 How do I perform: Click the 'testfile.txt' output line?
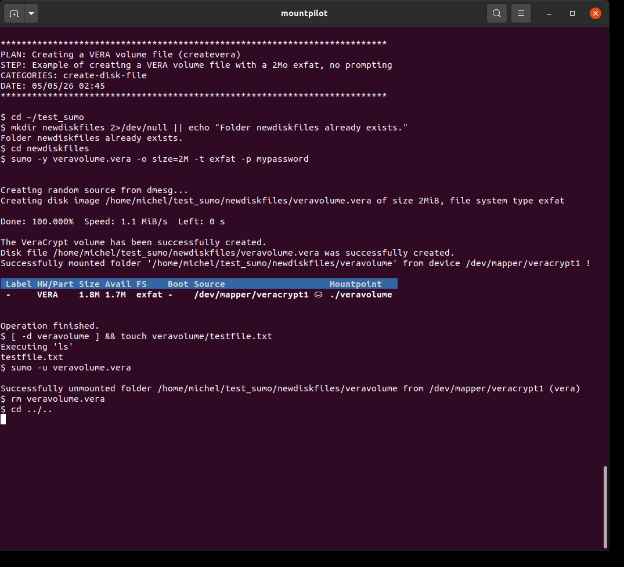coord(32,357)
